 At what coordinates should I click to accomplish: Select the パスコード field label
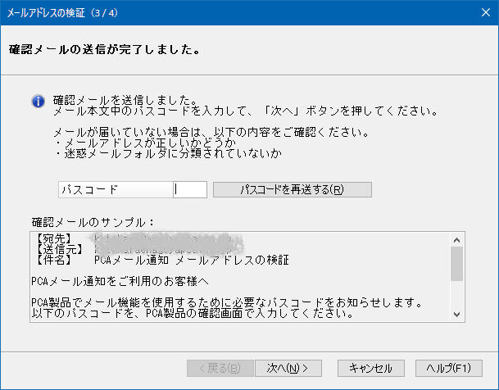[x=115, y=189]
